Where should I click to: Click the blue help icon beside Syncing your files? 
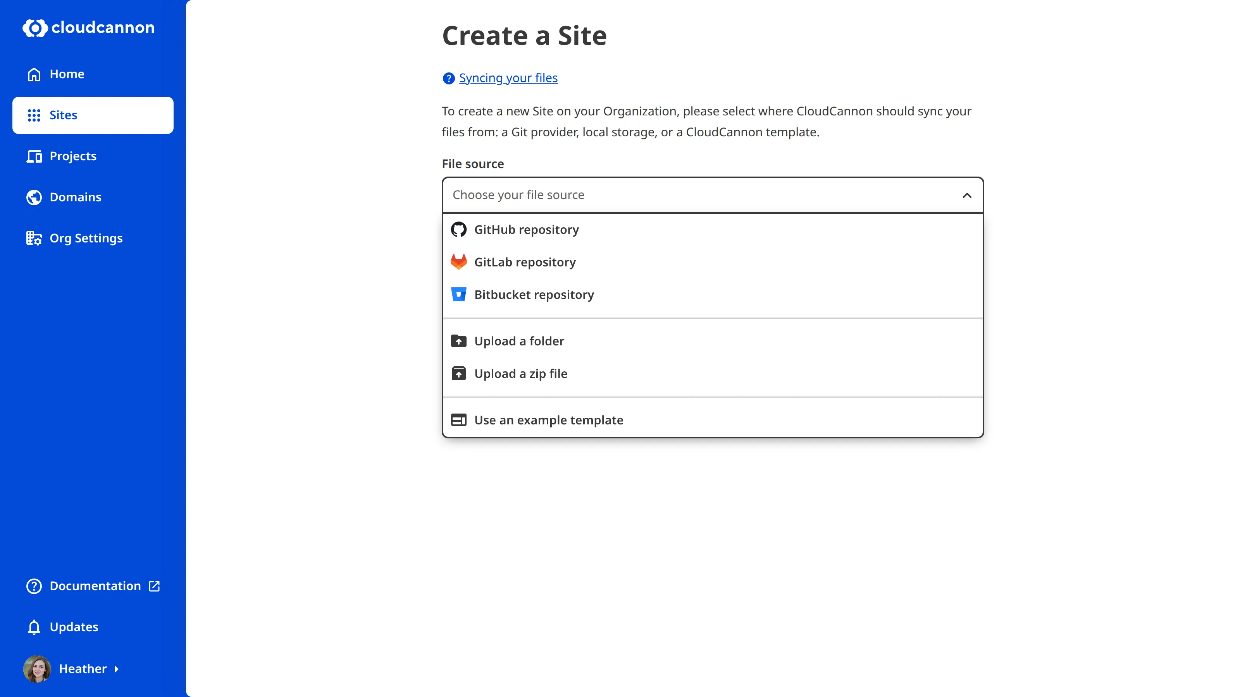tap(448, 78)
